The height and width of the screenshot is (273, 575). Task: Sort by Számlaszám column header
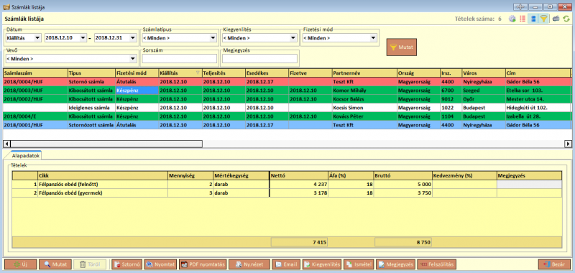point(35,73)
